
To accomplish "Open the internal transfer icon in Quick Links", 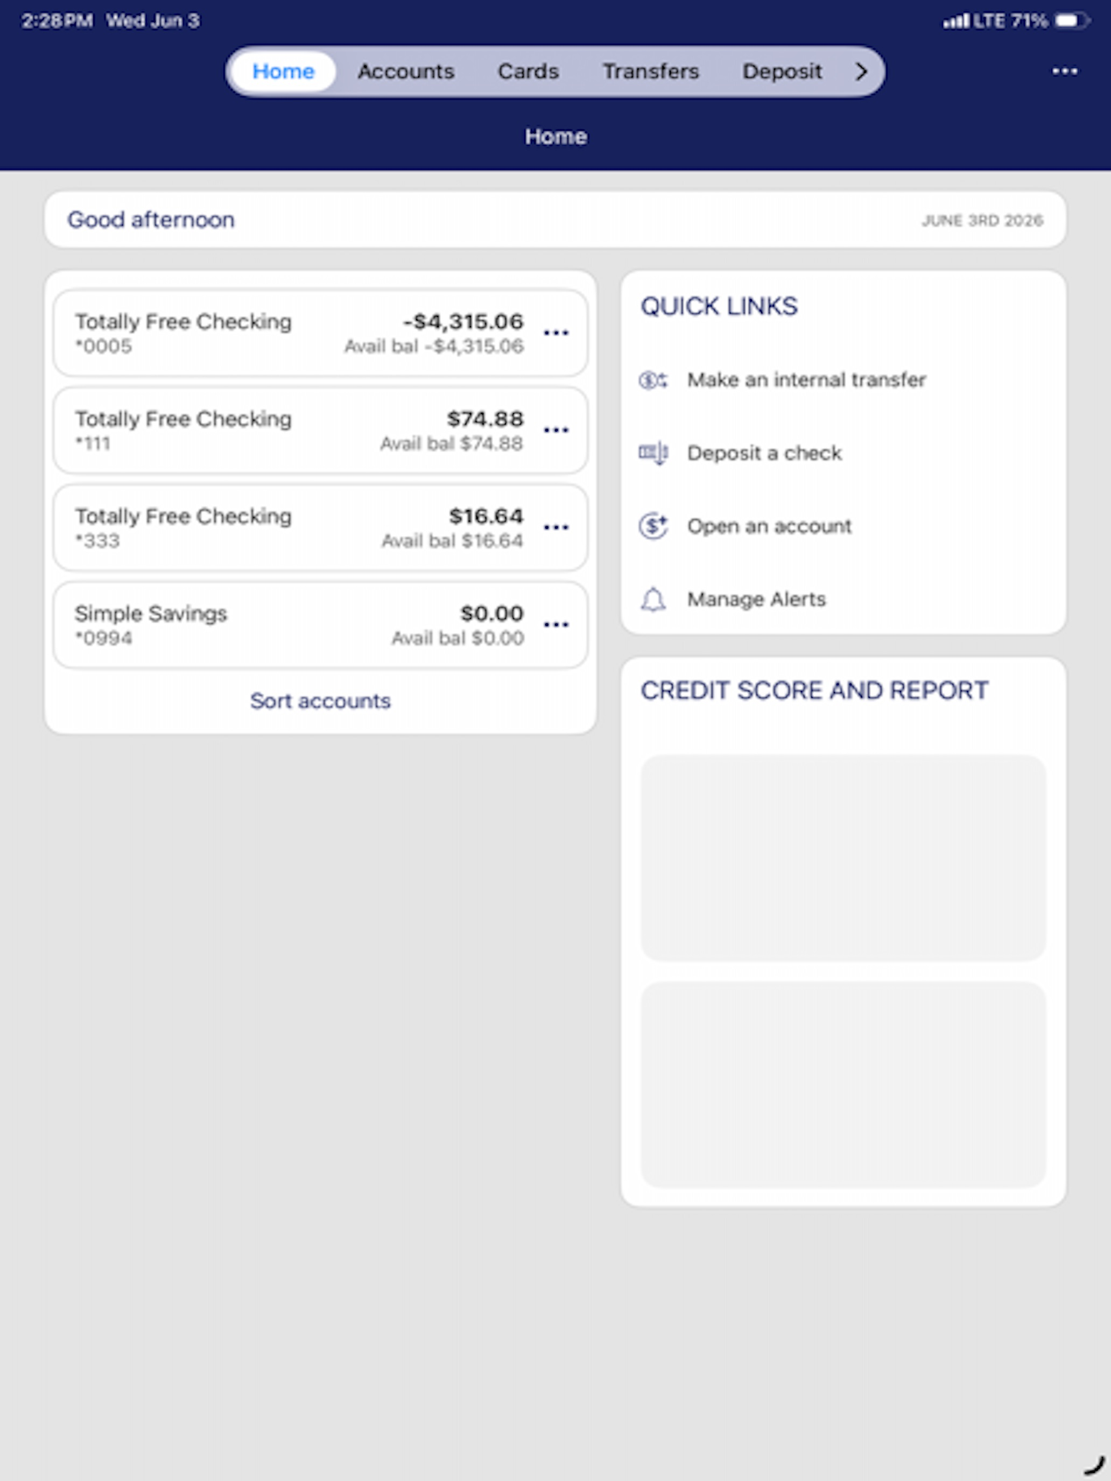I will 653,380.
